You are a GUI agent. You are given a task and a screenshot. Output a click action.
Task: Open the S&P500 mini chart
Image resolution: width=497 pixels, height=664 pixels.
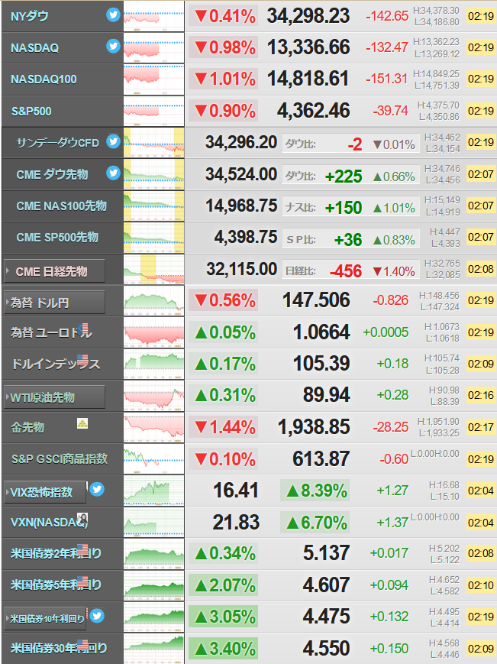pyautogui.click(x=154, y=111)
